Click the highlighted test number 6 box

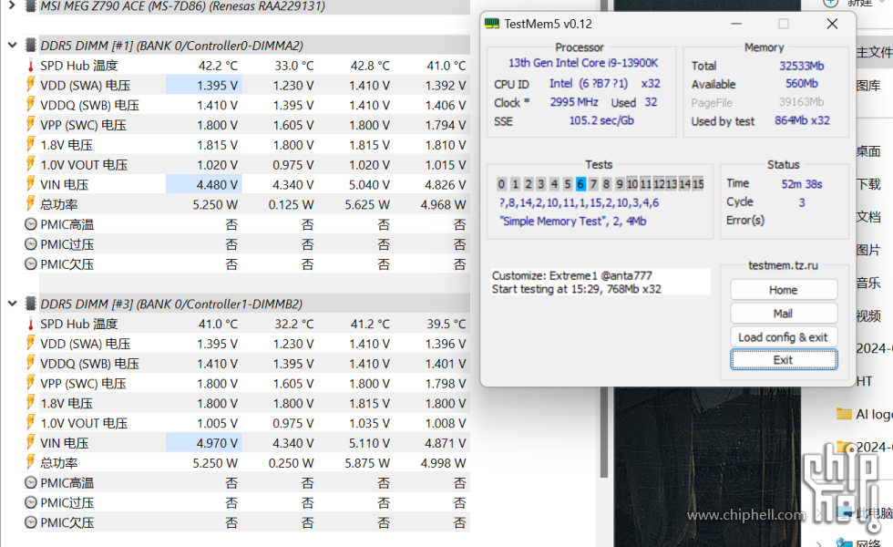click(x=580, y=183)
